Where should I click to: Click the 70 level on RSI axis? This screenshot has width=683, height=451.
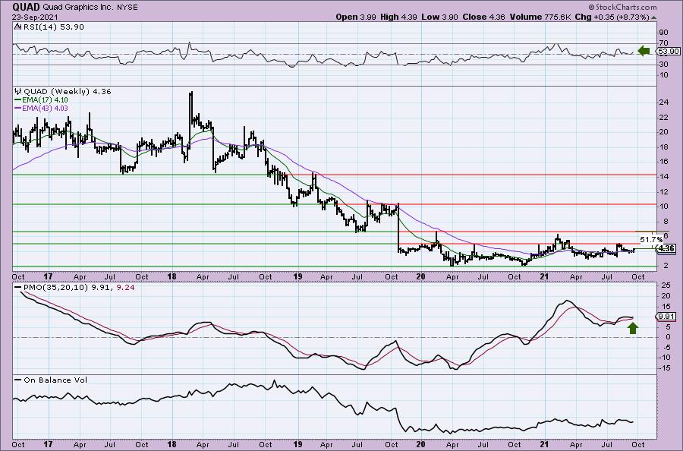point(663,43)
